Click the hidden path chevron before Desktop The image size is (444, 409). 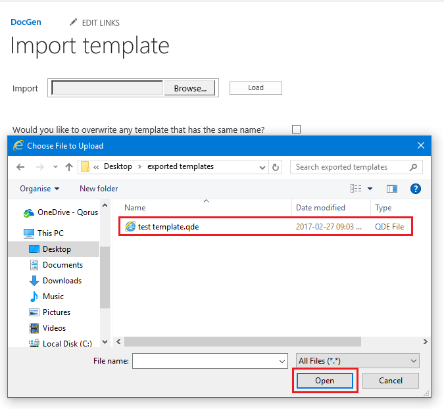96,167
